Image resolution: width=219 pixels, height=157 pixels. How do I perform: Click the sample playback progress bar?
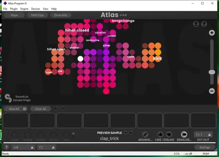[109, 143]
